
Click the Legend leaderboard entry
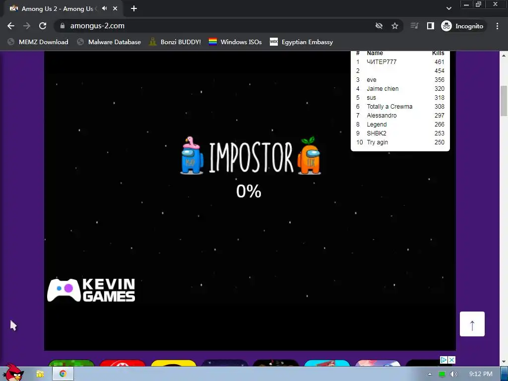400,125
